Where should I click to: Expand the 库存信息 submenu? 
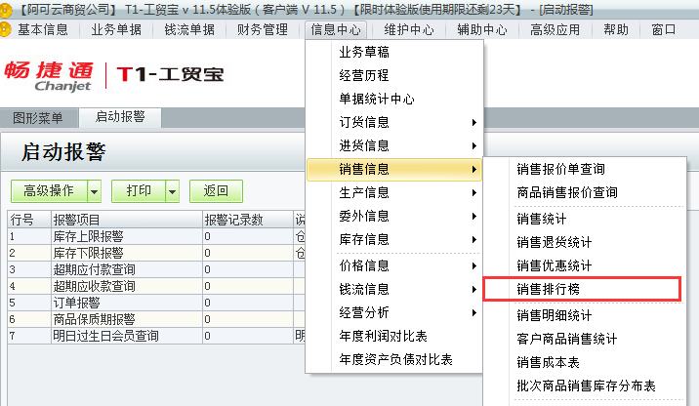394,240
